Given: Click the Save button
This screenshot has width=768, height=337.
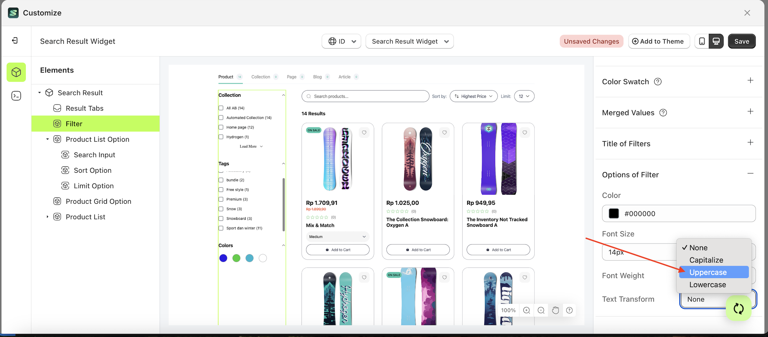Looking at the screenshot, I should [742, 41].
